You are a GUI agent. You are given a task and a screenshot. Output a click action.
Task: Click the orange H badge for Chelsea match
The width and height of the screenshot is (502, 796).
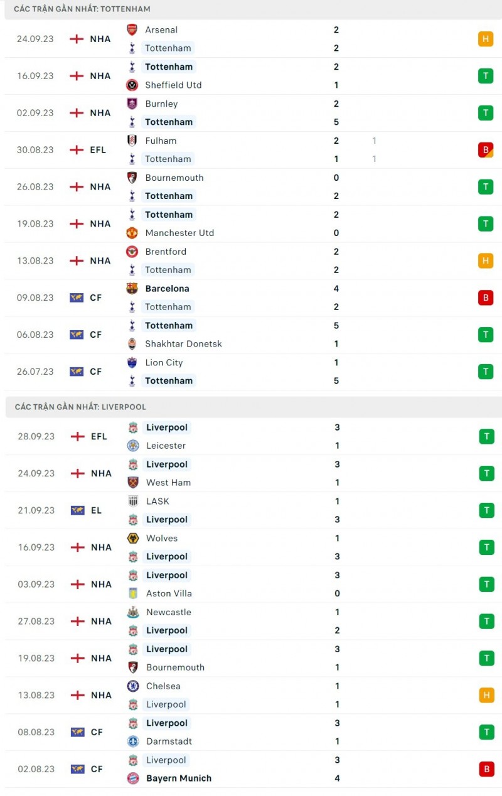(x=486, y=695)
